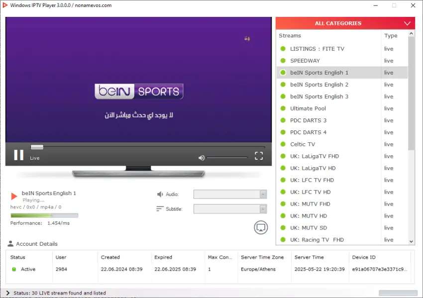This screenshot has height=298, width=423.
Task: Open UK: MUTV FHD channel
Action: [342, 204]
